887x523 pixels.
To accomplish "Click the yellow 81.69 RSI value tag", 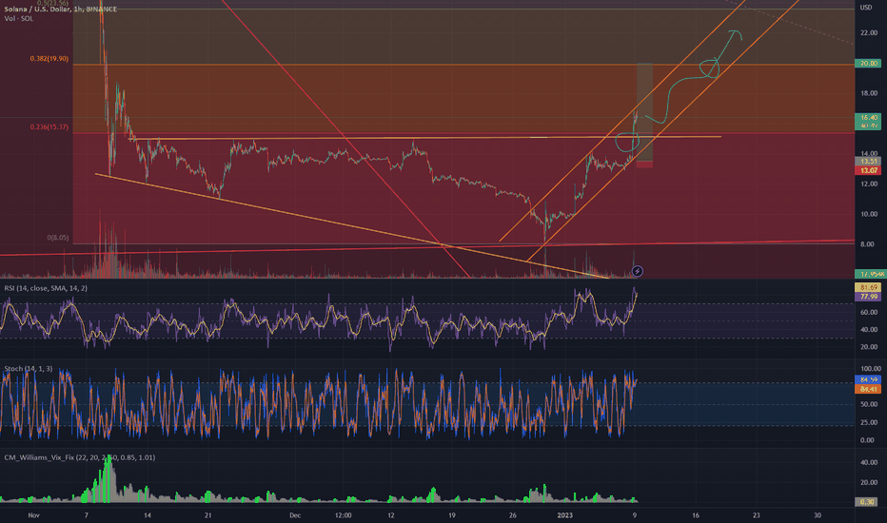I will point(868,288).
